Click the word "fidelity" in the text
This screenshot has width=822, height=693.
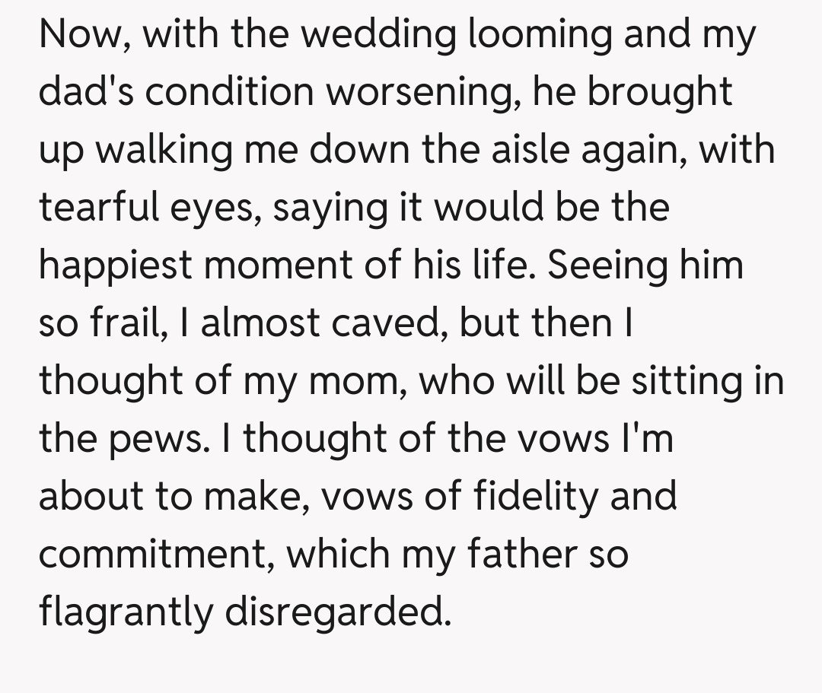coord(521,497)
